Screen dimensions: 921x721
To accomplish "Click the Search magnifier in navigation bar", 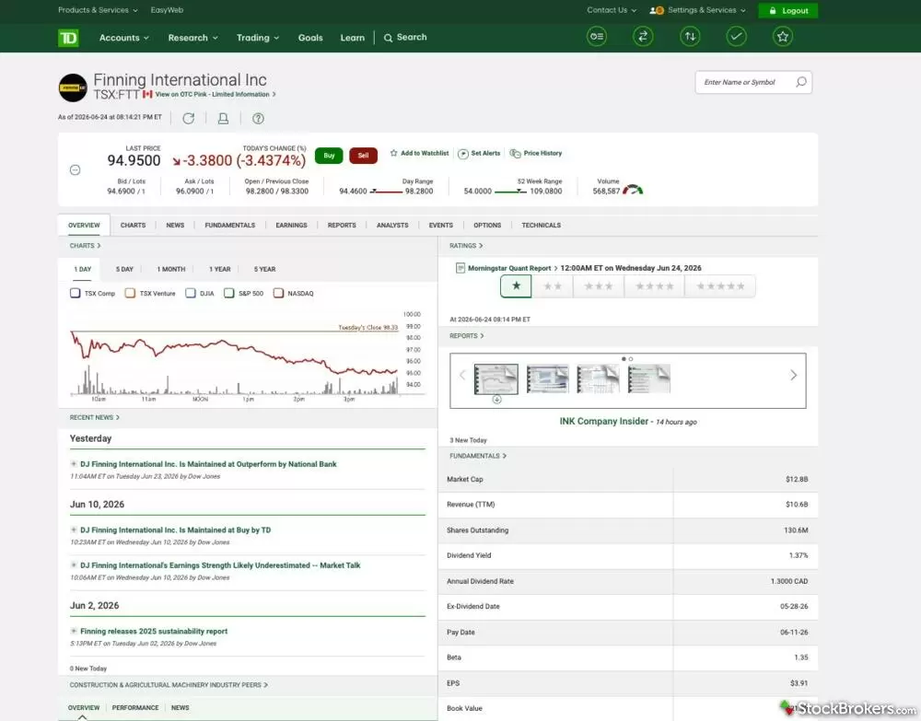I will tap(389, 38).
